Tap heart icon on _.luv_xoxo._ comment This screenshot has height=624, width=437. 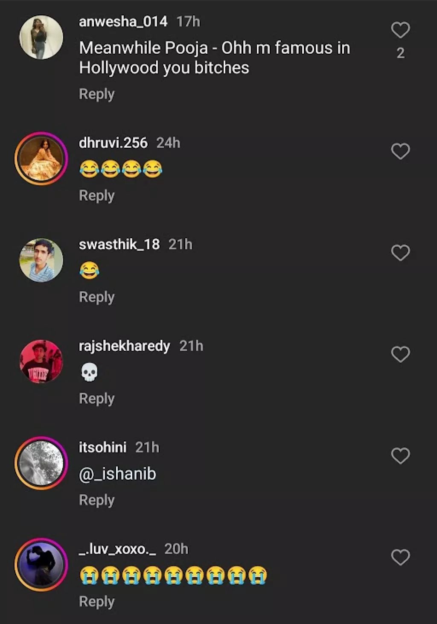pyautogui.click(x=400, y=558)
